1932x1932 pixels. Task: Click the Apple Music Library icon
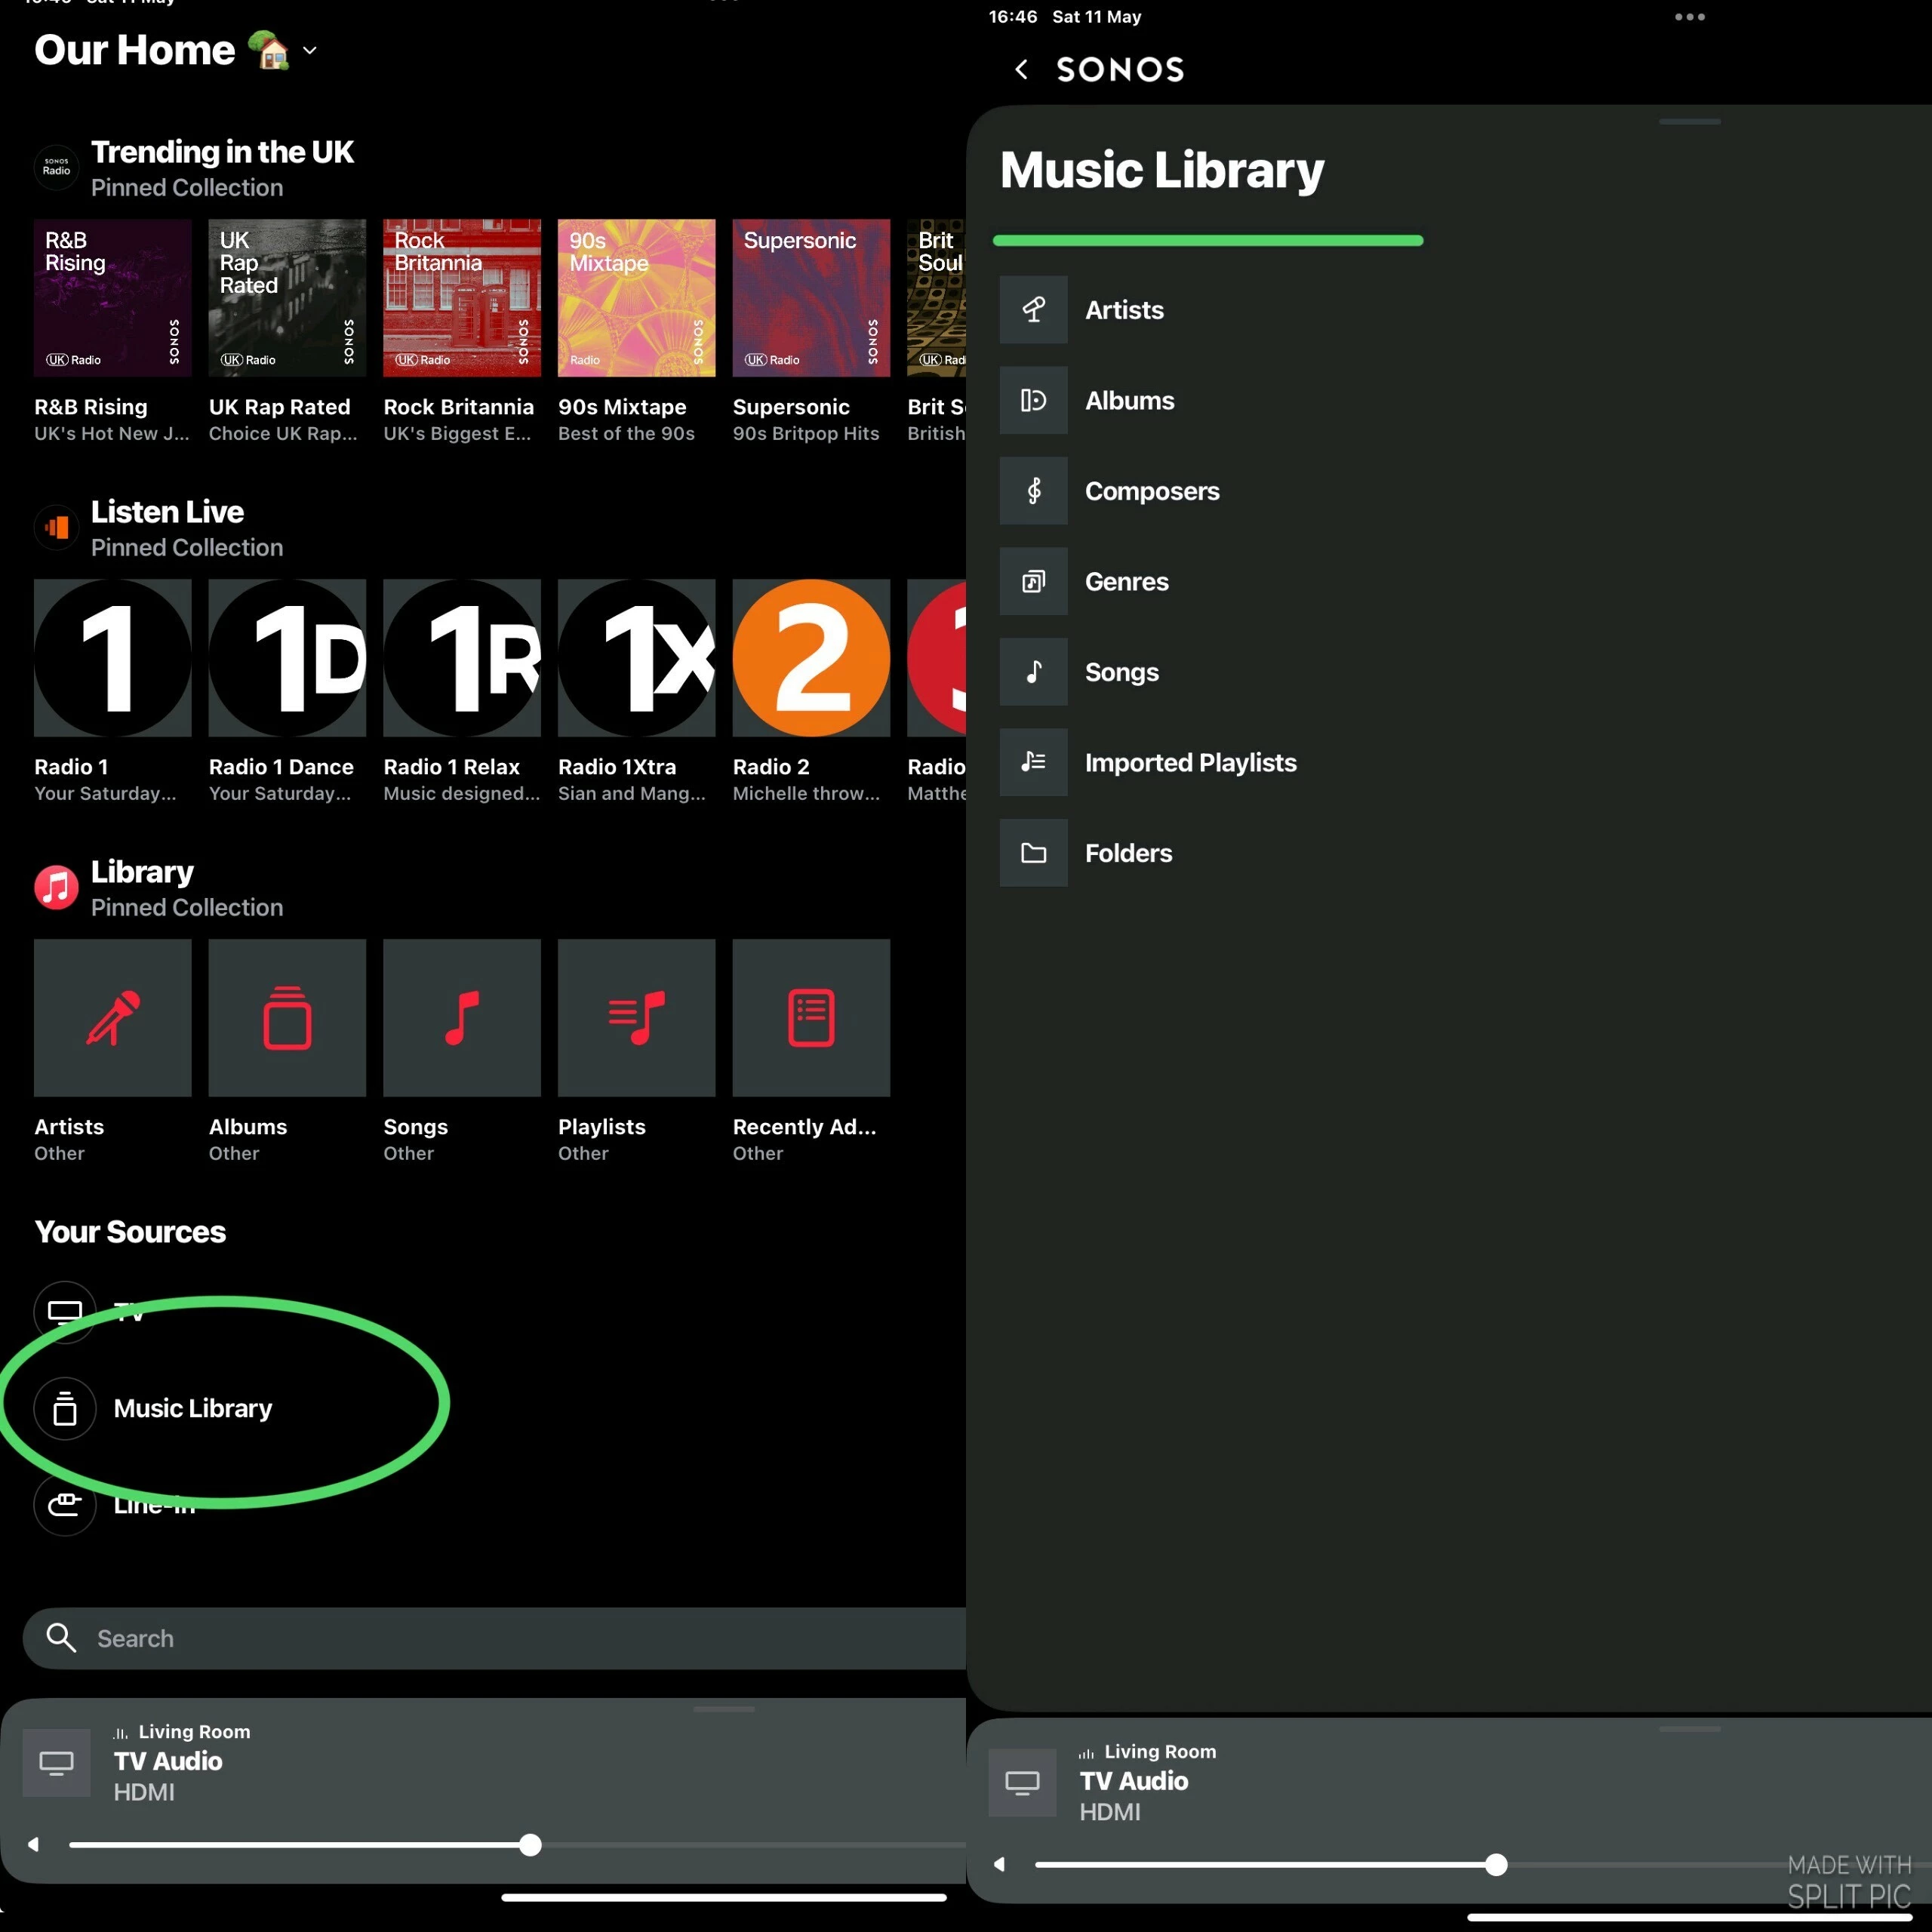click(x=57, y=887)
